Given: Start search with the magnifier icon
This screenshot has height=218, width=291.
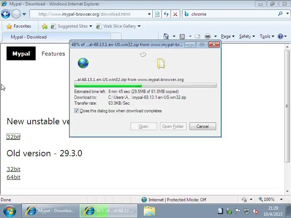Looking at the screenshot, I should pyautogui.click(x=280, y=14).
